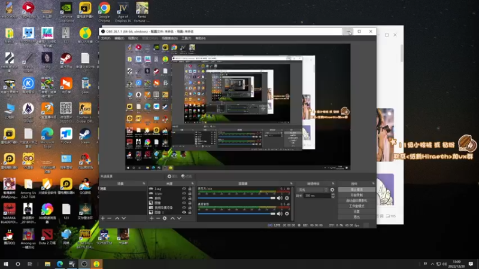Screen dimensions: 479x269
Task: Open the 文件(F) File menu in OBS
Action: pyautogui.click(x=106, y=38)
